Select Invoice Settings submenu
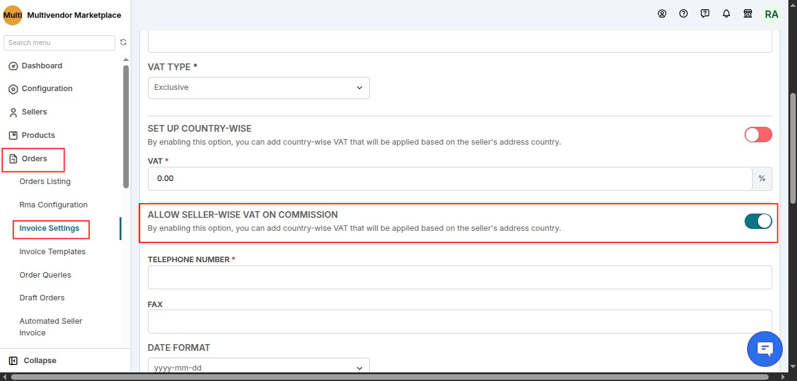Image resolution: width=797 pixels, height=381 pixels. coord(49,228)
